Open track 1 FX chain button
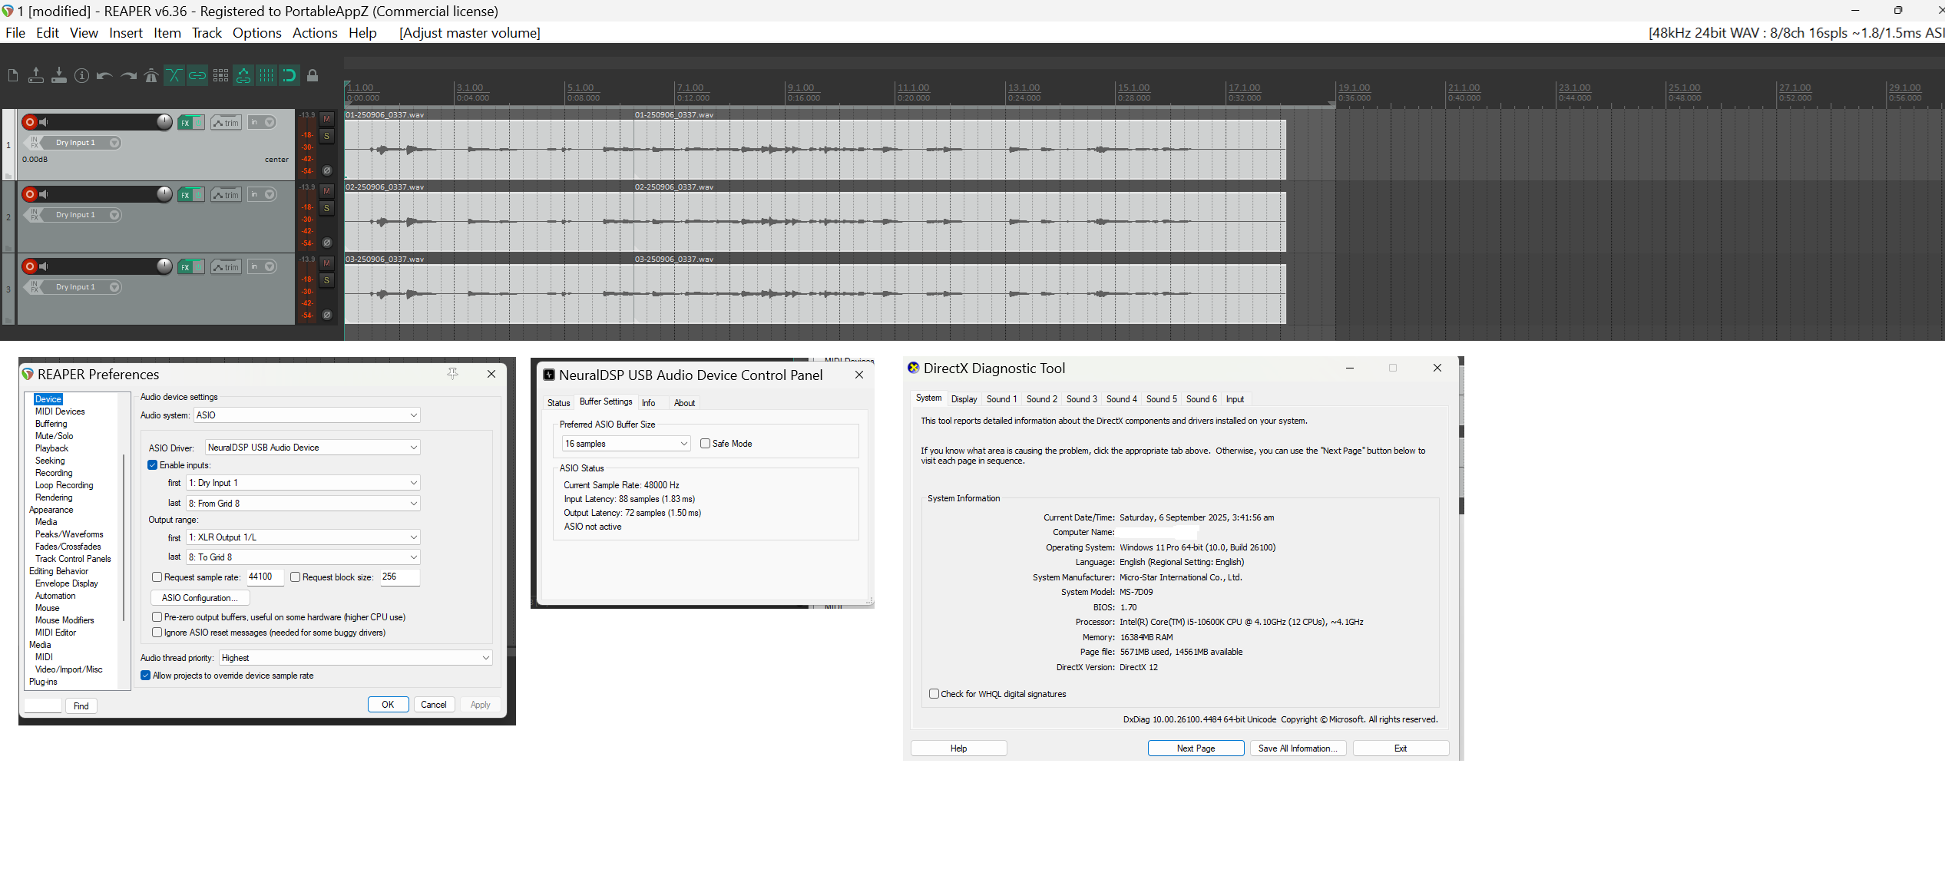The height and width of the screenshot is (879, 1945). click(x=185, y=123)
